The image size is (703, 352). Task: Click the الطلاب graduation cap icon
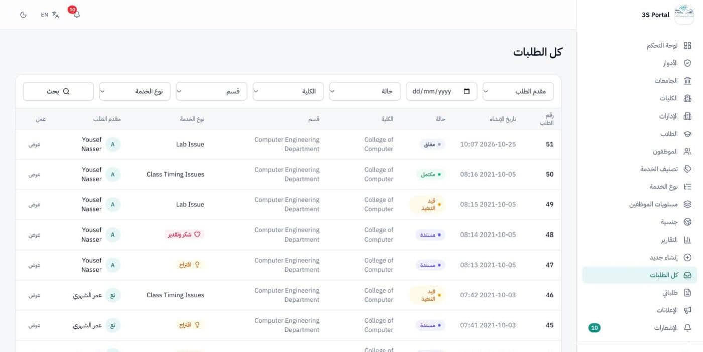[x=687, y=134]
